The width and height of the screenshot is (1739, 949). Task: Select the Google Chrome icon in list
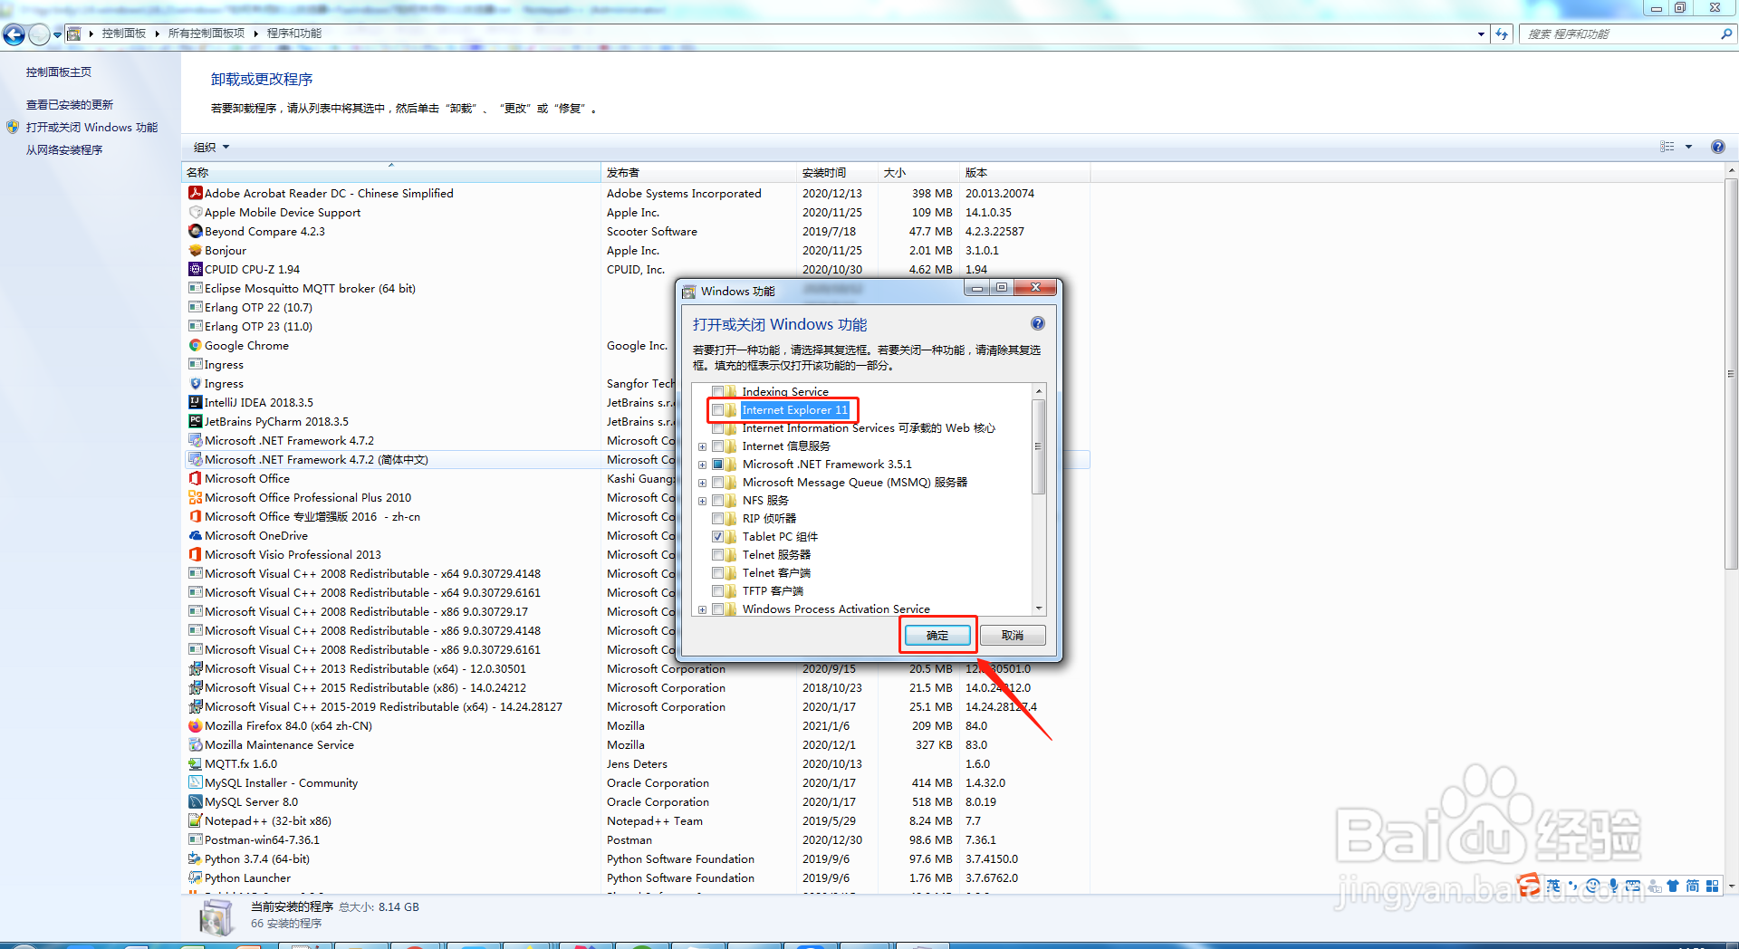pos(195,345)
